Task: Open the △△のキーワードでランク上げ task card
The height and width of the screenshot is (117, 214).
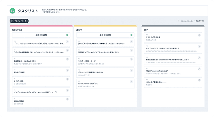Action: coord(41,51)
